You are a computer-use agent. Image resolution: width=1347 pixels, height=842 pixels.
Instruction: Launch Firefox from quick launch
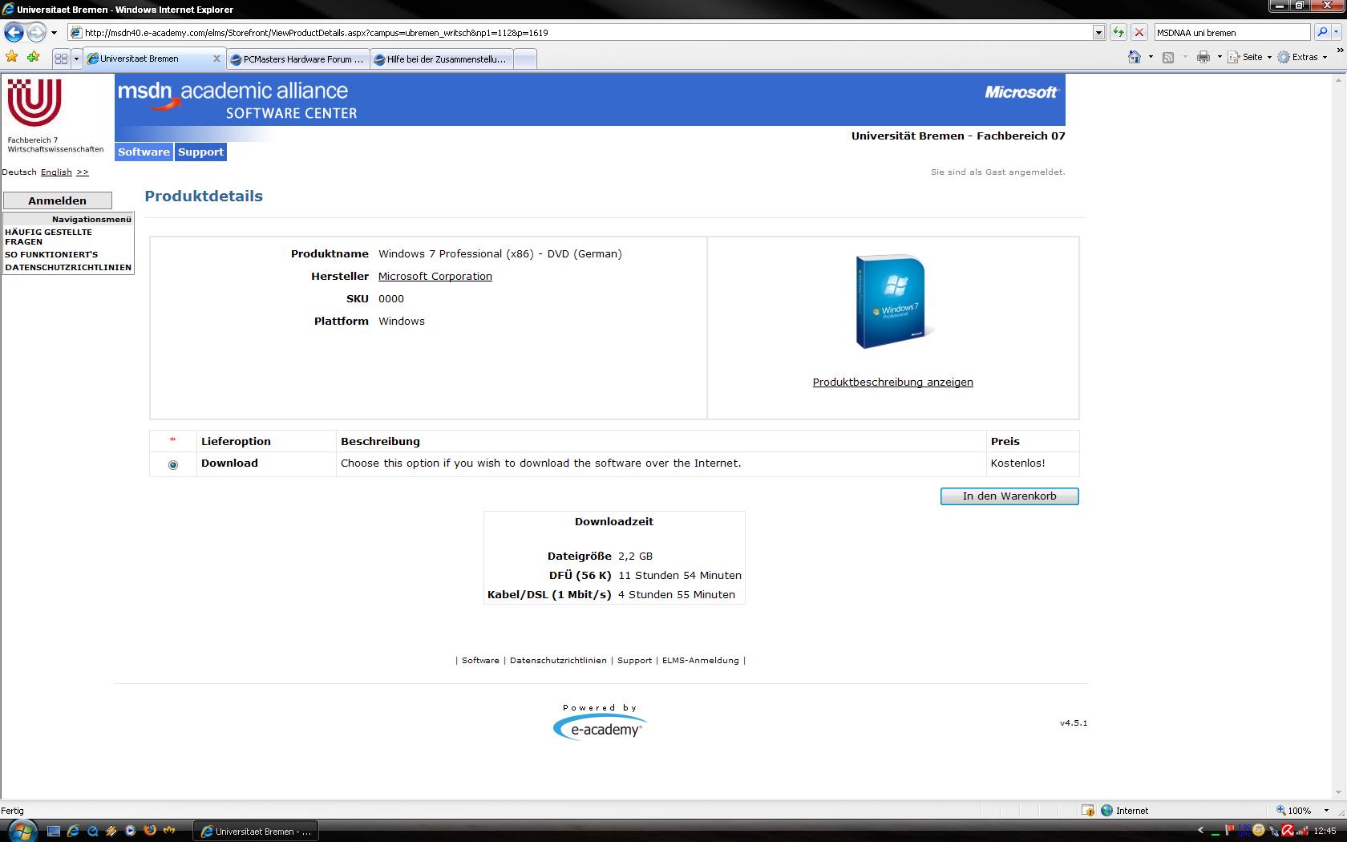click(x=150, y=831)
